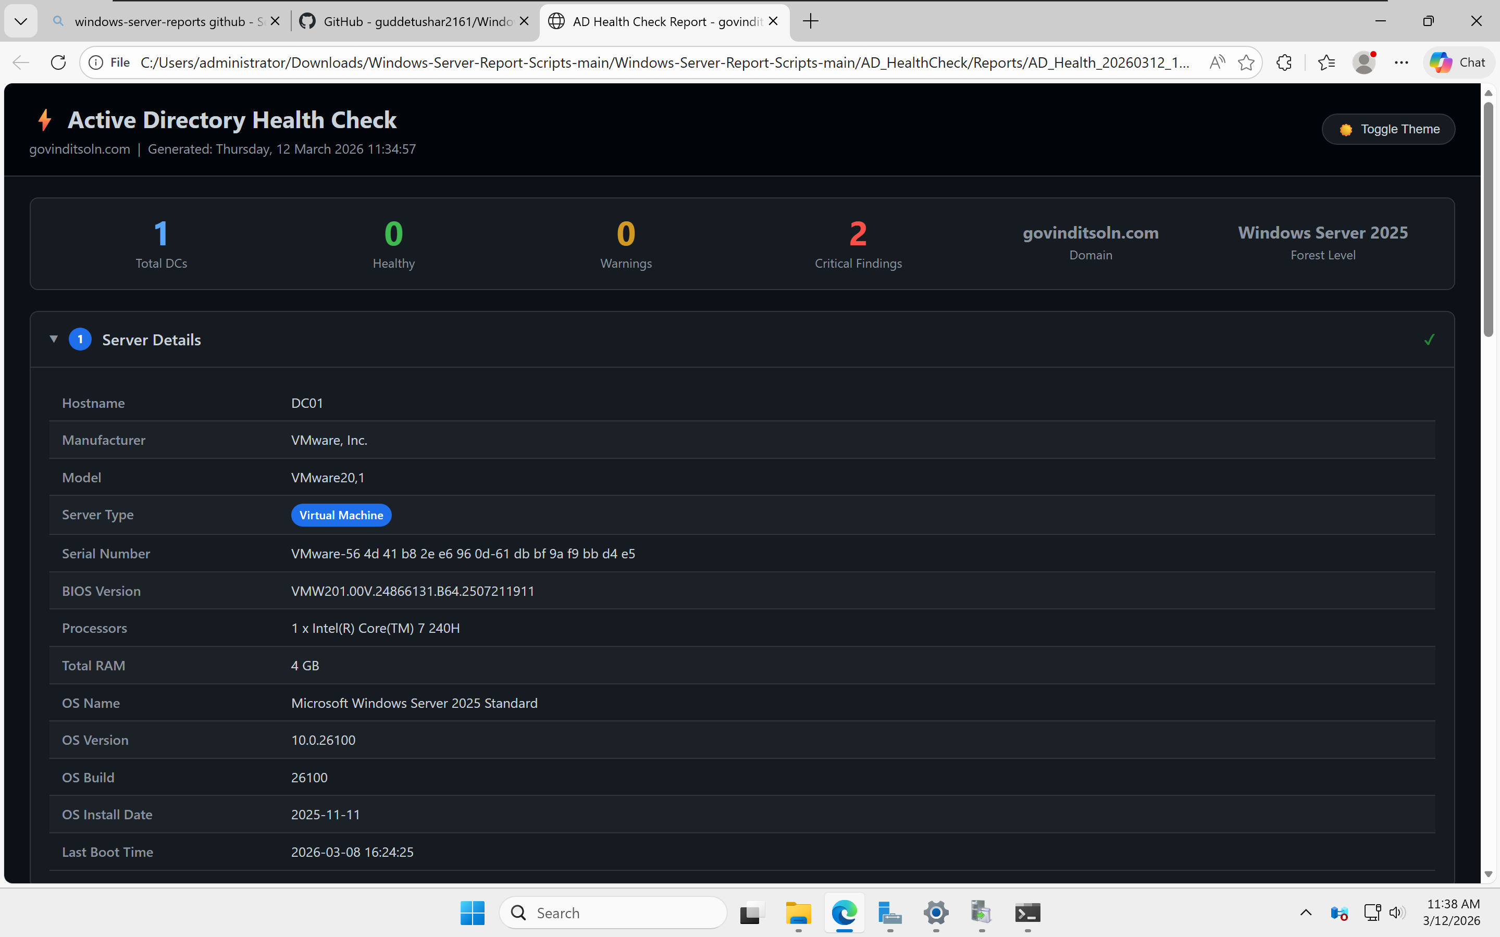
Task: Open the Extensions puzzle icon
Action: [x=1284, y=63]
